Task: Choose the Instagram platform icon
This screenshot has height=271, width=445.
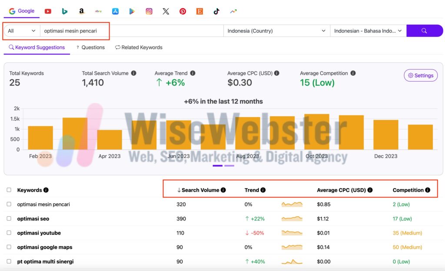Action: click(x=149, y=11)
